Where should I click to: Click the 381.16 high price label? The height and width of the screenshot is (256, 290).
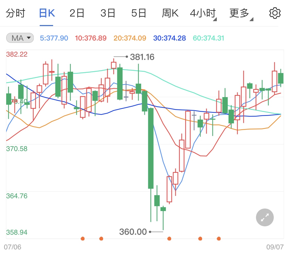click(142, 57)
